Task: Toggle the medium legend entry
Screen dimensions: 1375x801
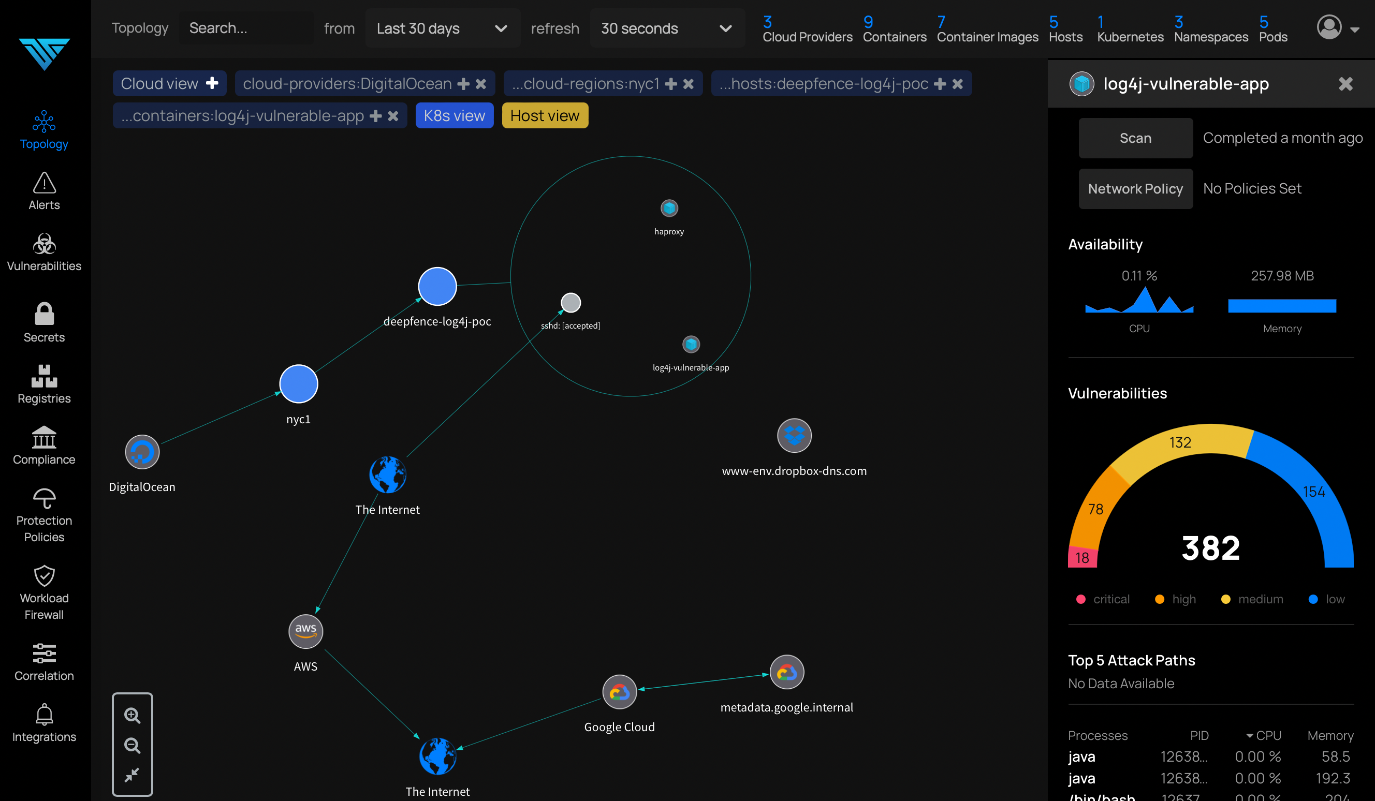Action: point(1252,599)
